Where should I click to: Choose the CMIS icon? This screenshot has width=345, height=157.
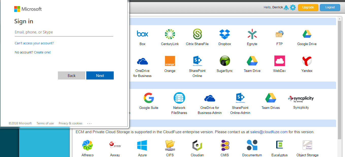pyautogui.click(x=225, y=145)
